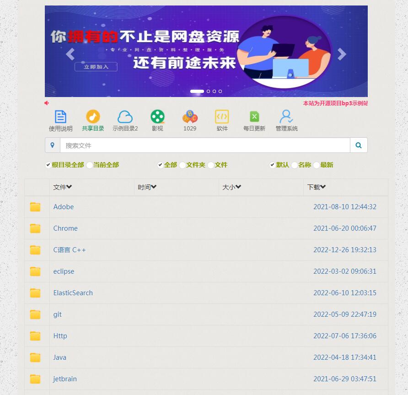The width and height of the screenshot is (408, 395).
Task: Select the 最新 sort radio button
Action: pos(317,165)
